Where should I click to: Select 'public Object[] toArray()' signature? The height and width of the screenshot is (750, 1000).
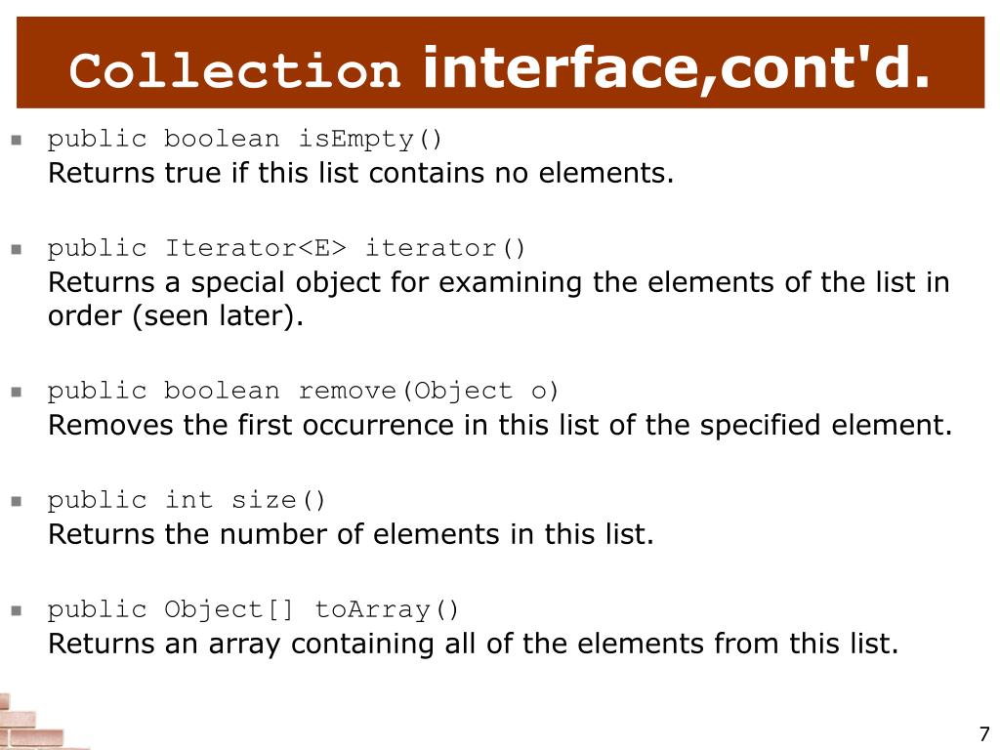[x=253, y=609]
